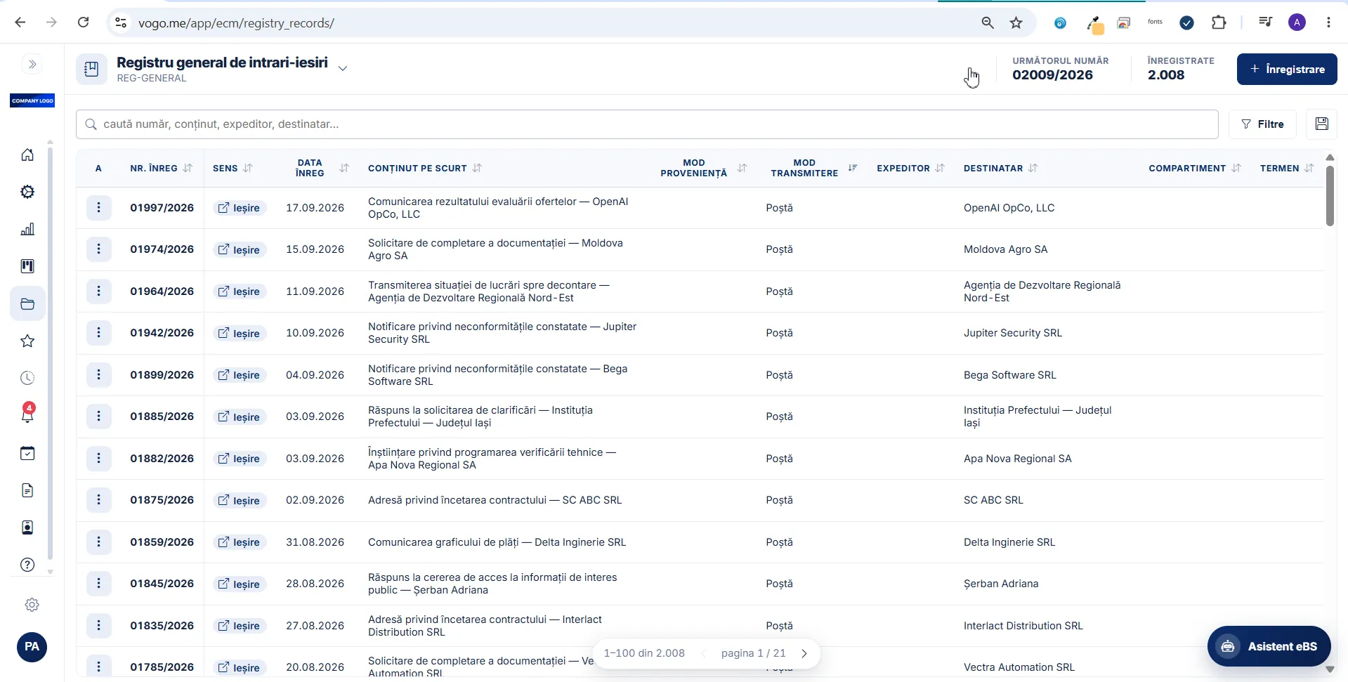Open the document icon in the sidebar
The width and height of the screenshot is (1348, 682).
(x=27, y=490)
